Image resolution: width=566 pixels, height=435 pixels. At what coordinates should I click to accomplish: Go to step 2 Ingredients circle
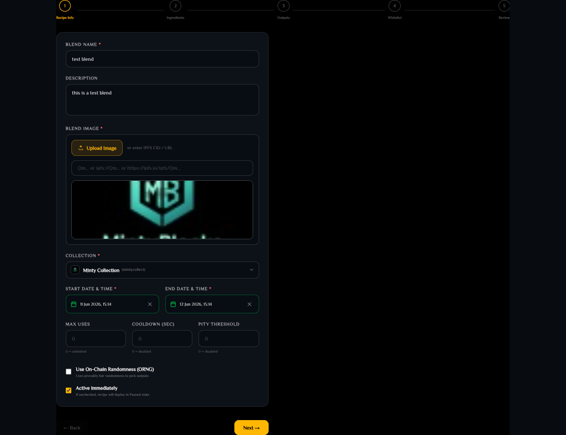tap(175, 6)
